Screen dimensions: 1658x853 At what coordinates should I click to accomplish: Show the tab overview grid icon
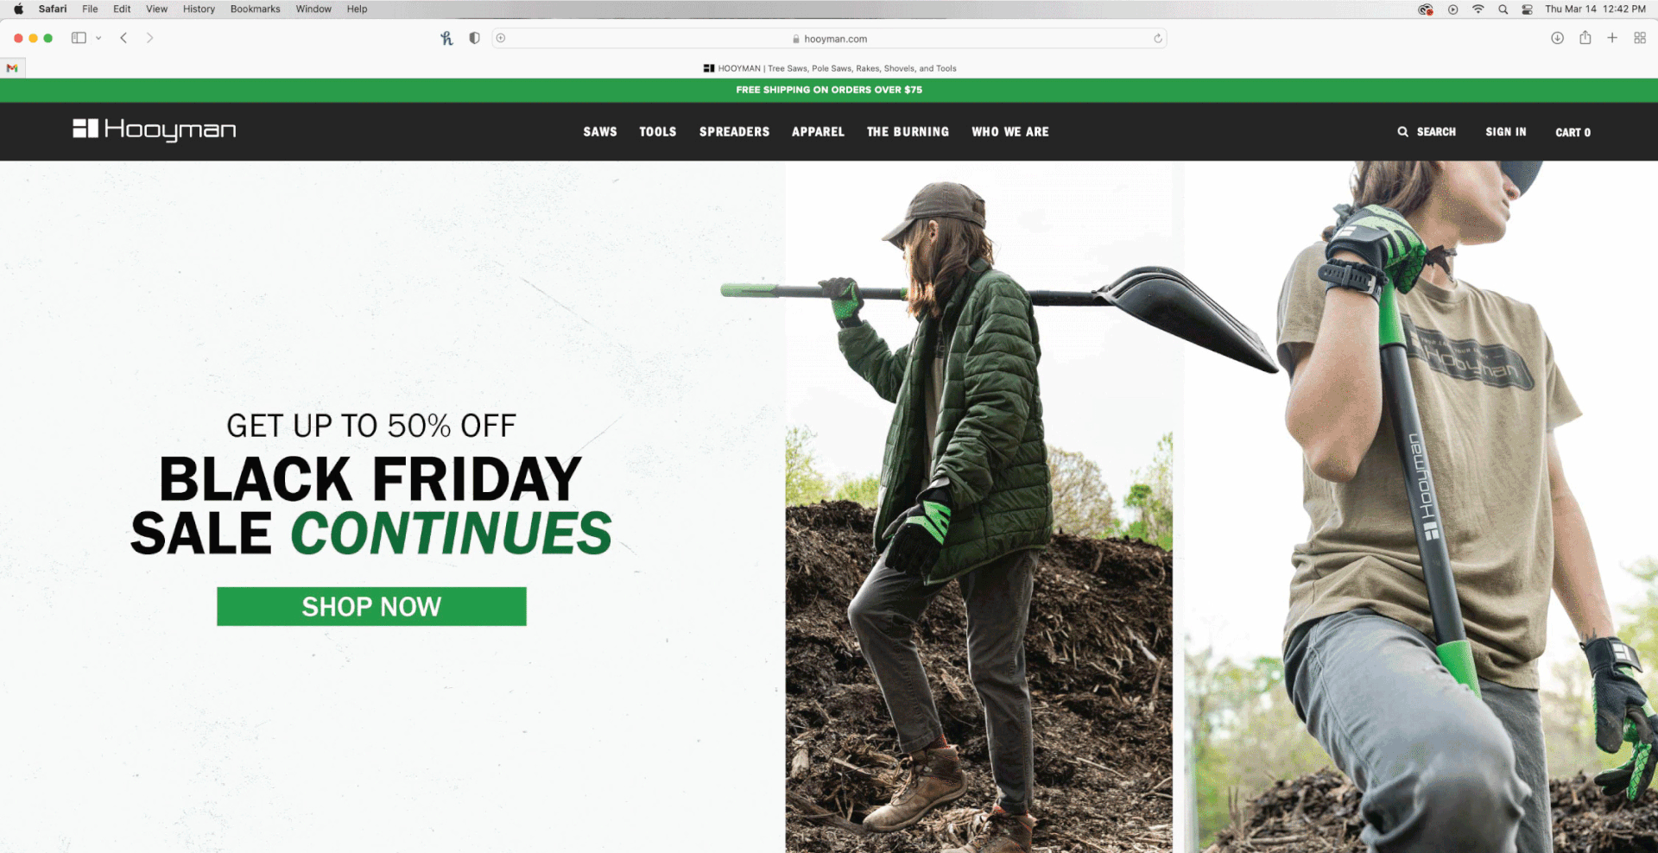[1640, 38]
